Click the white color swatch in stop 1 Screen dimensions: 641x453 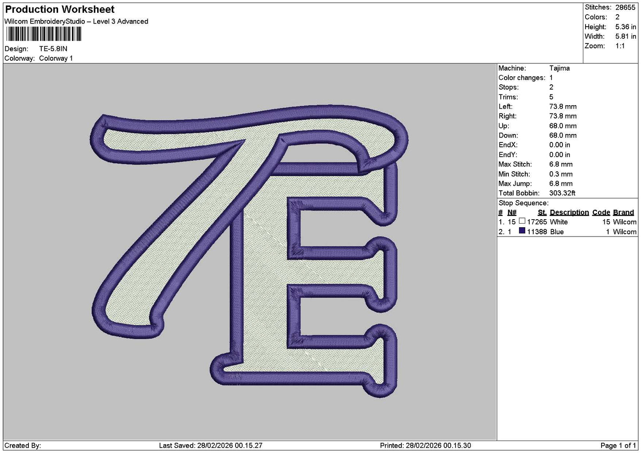pyautogui.click(x=522, y=221)
